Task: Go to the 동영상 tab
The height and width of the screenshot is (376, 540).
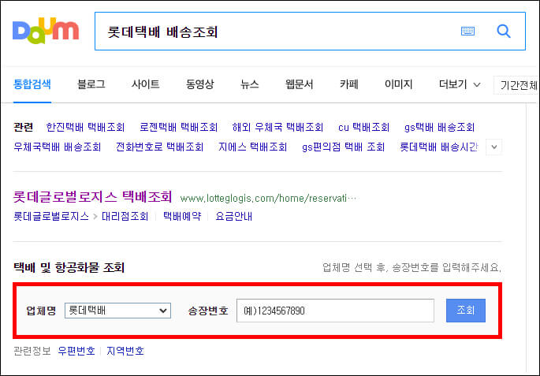Action: 200,84
